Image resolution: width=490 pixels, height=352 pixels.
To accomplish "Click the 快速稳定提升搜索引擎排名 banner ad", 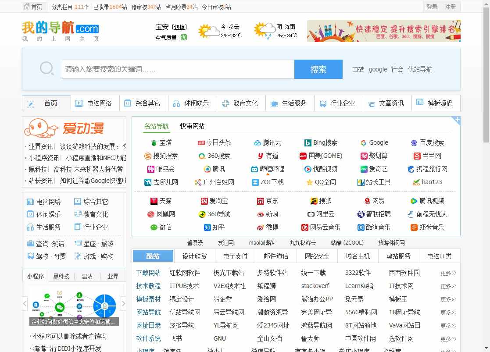I will coord(383,31).
